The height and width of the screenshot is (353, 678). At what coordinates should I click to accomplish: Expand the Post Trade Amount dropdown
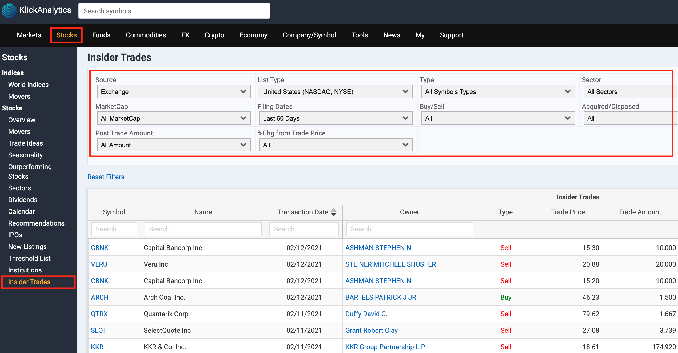click(x=174, y=145)
